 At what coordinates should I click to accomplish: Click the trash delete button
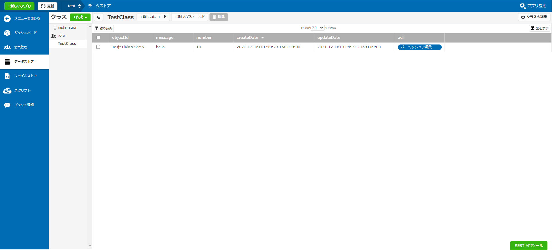coord(219,17)
